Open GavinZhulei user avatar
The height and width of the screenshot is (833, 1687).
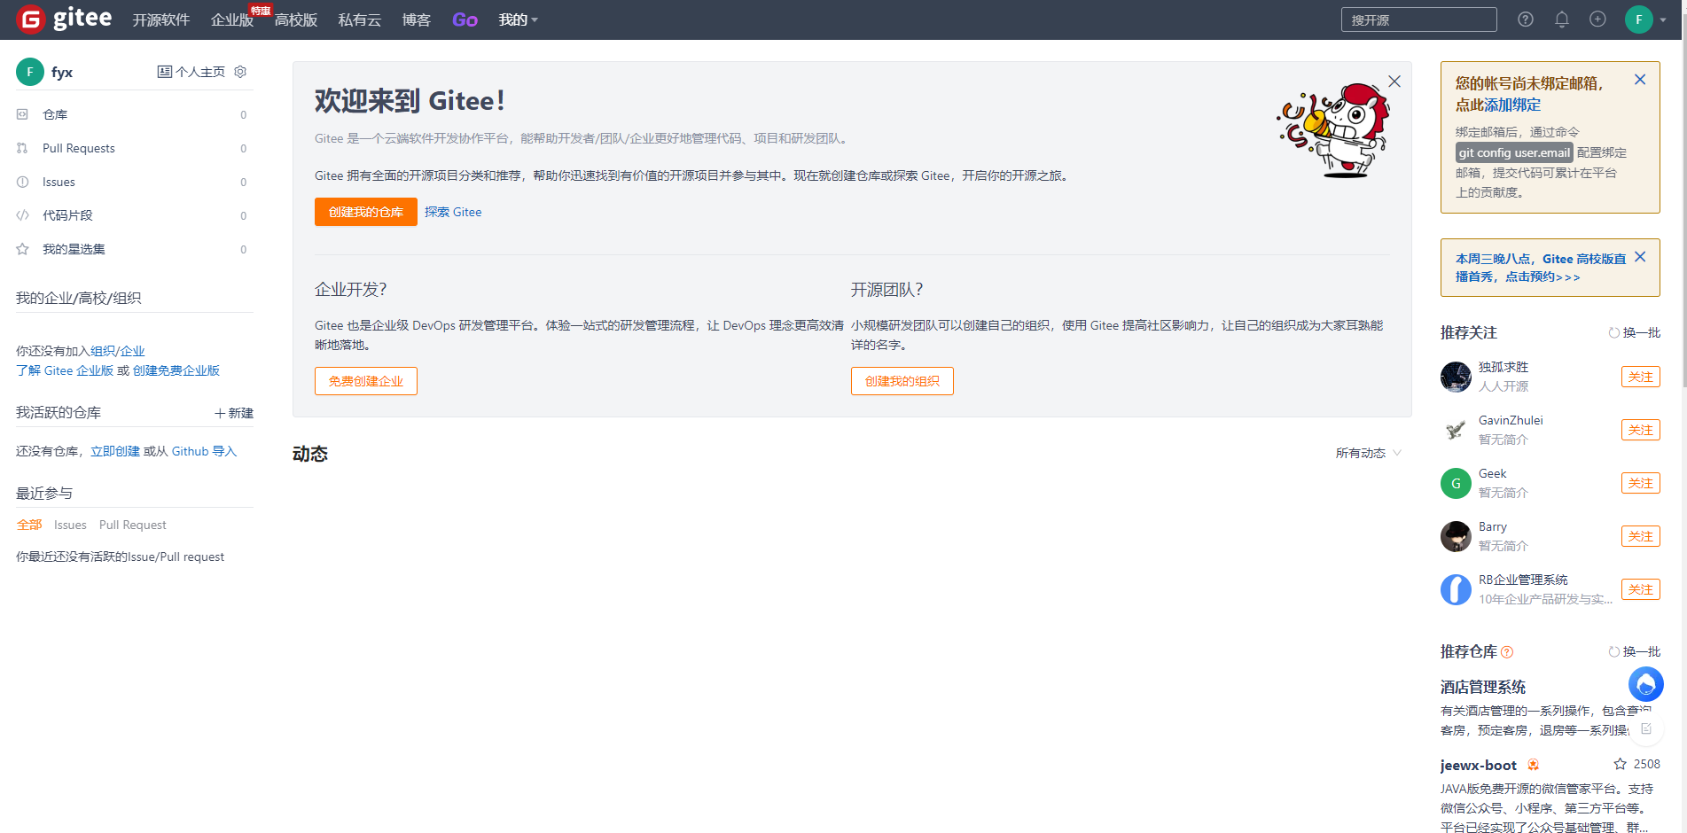[1456, 430]
